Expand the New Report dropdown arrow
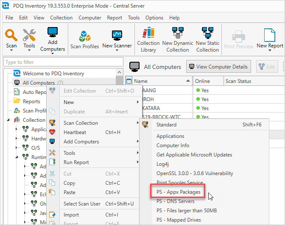Image resolution: width=285 pixels, height=225 pixels. click(x=270, y=50)
